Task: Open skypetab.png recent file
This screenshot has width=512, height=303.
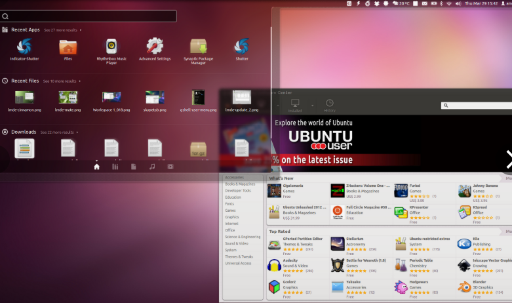Action: [155, 101]
